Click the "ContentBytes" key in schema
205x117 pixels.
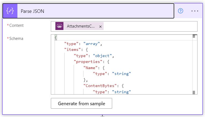(x=100, y=86)
